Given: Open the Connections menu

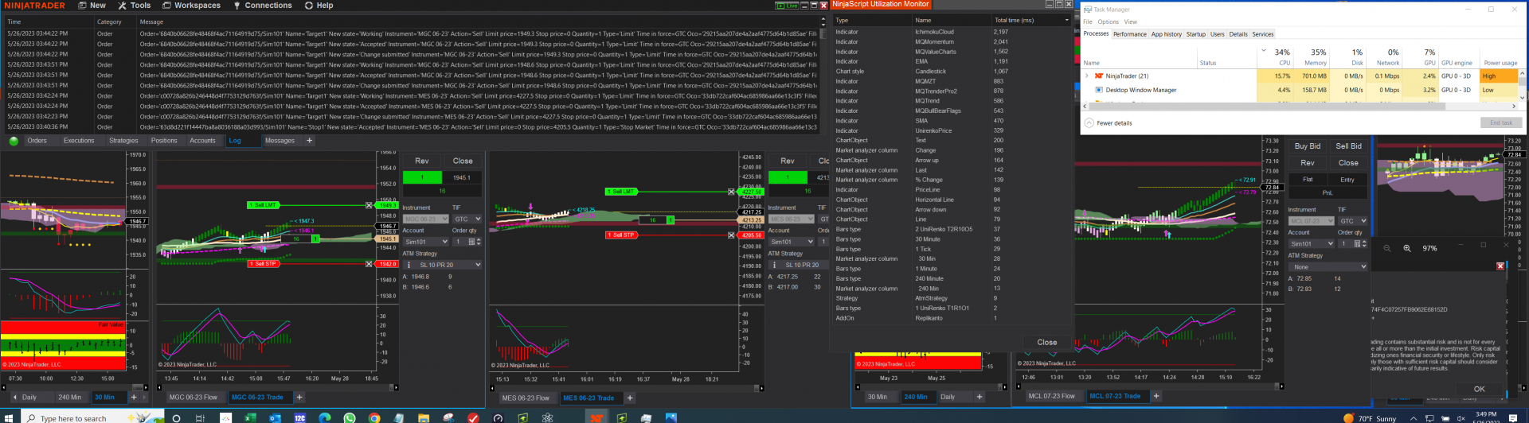Looking at the screenshot, I should click(x=263, y=6).
